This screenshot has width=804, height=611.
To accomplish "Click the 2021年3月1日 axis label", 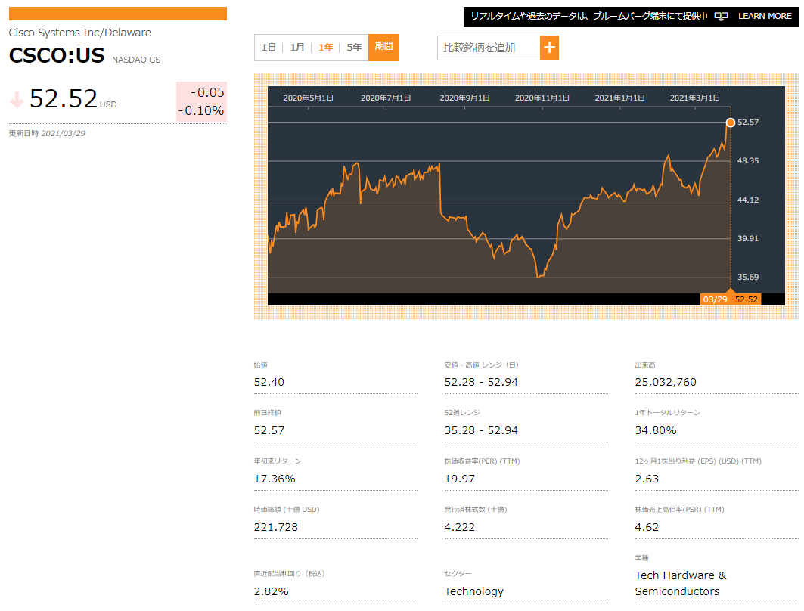I will point(695,98).
